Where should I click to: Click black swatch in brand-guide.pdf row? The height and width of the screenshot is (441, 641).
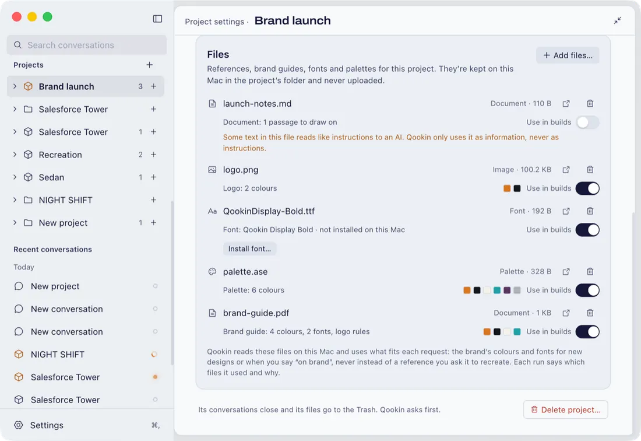[497, 331]
